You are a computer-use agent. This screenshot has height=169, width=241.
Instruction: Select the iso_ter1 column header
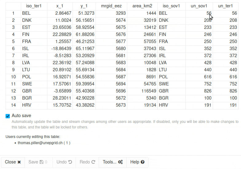coord(34,6)
